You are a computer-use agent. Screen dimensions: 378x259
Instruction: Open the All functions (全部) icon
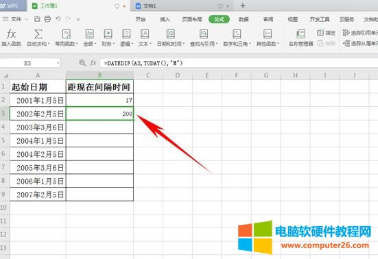pyautogui.click(x=90, y=34)
